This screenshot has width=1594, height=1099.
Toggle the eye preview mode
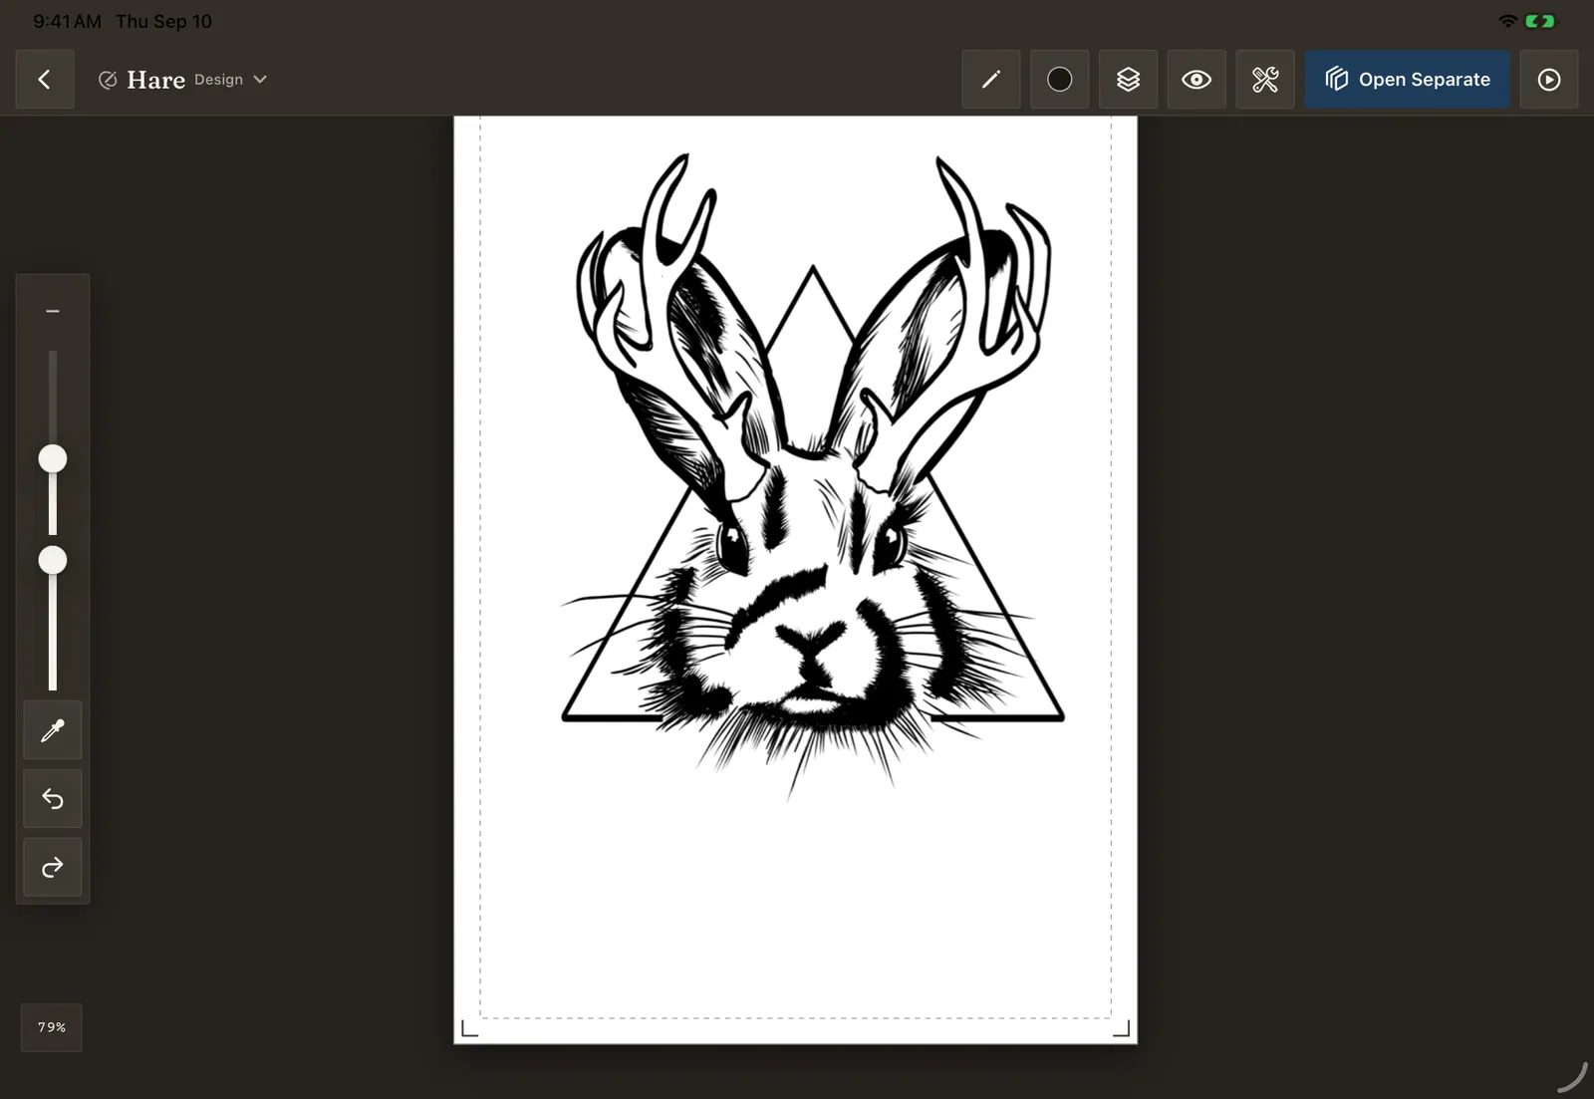1196,80
